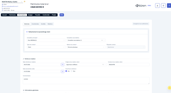Viewport: 171px width, 93px height.
Task: Open the Budget tab
Action: coord(30,15)
